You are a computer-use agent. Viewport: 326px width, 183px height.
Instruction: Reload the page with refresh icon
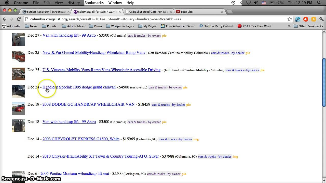click(19, 19)
